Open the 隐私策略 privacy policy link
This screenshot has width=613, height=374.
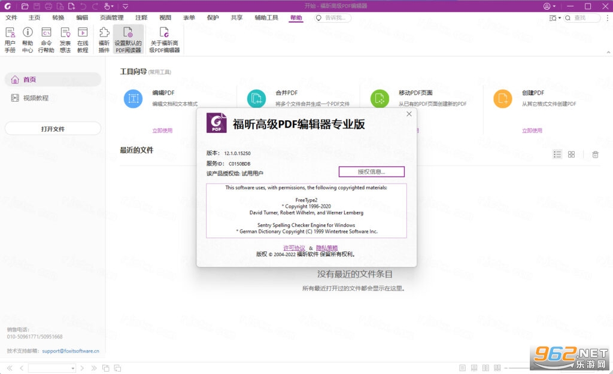tap(327, 248)
